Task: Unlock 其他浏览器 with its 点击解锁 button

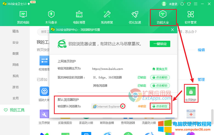Action: pyautogui.click(x=160, y=86)
